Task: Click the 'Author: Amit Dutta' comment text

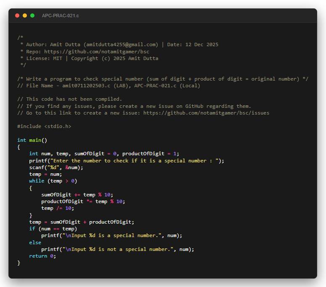Action: (53, 44)
